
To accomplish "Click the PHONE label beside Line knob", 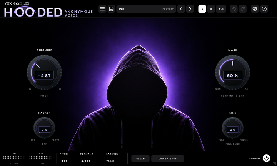I will click(x=244, y=140).
